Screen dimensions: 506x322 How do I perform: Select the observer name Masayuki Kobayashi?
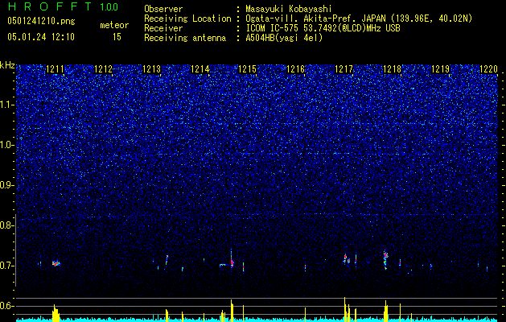tap(289, 9)
